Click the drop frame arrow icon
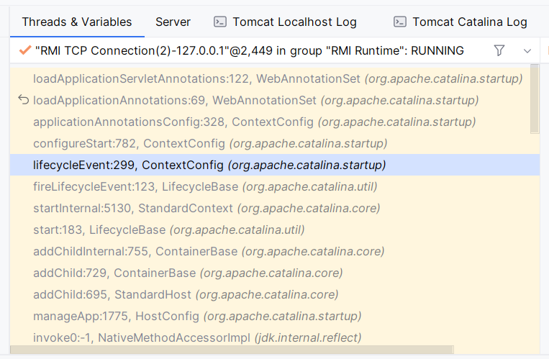Screen dimensions: 549x359 pyautogui.click(x=23, y=100)
